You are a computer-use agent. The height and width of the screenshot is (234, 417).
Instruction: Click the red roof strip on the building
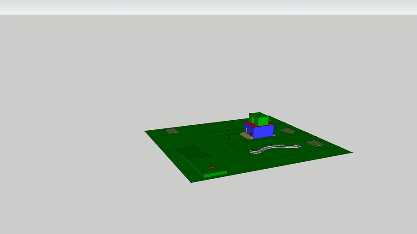[x=249, y=124]
